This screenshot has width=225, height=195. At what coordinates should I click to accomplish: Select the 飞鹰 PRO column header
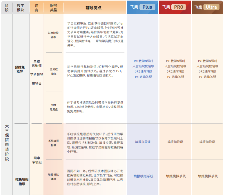pyautogui.click(x=175, y=7)
